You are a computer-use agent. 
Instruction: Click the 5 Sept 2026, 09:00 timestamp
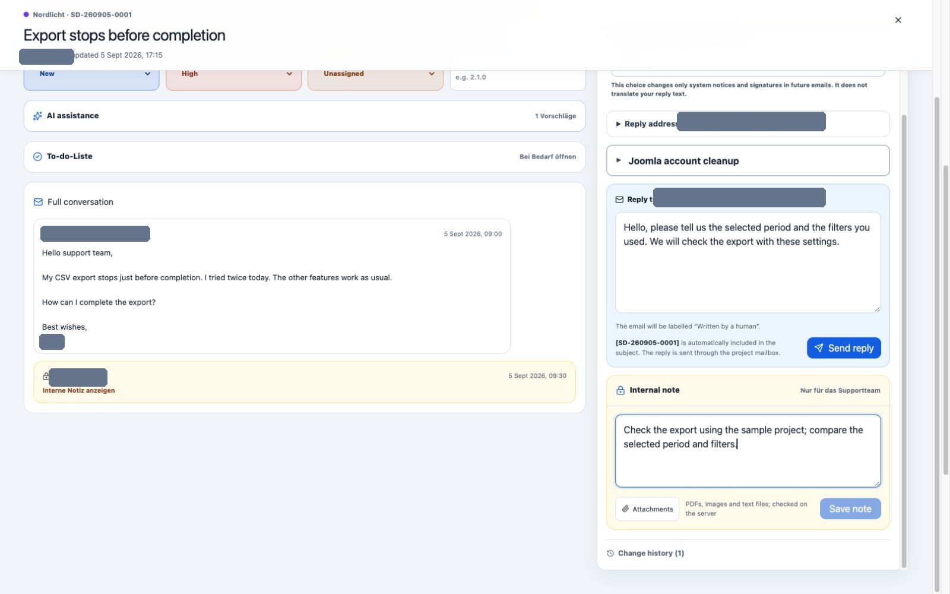coord(473,234)
